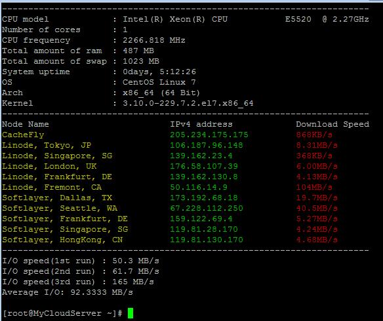Click the CentOS Linux 7 OS value
383x321 pixels.
159,82
